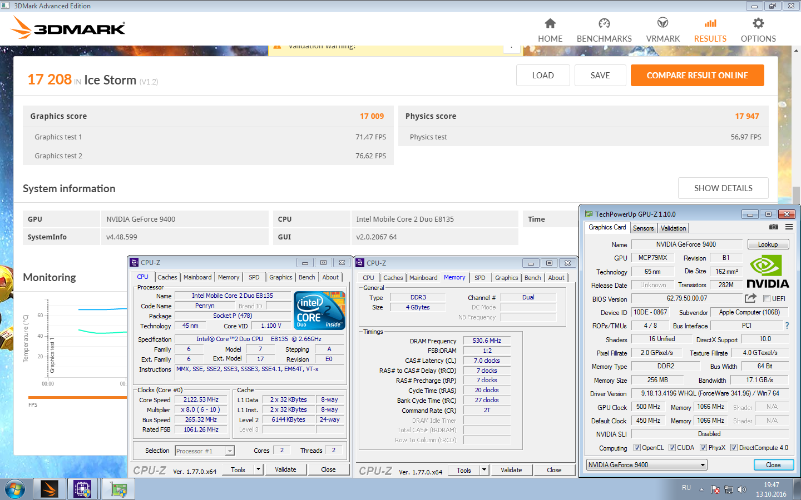Viewport: 801px width, 500px height.
Task: Click the tray action center flag icon
Action: click(x=715, y=489)
